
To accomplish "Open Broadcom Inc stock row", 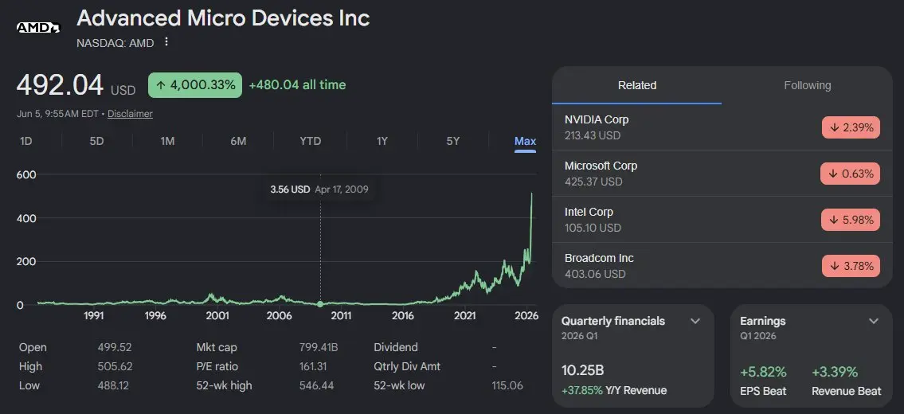I will pyautogui.click(x=722, y=266).
